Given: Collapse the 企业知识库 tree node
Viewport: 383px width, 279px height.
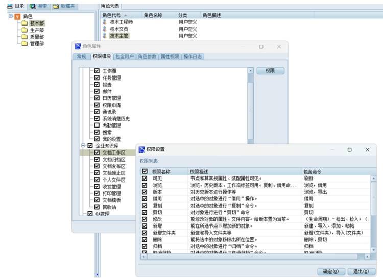Looking at the screenshot, I should tap(83, 145).
